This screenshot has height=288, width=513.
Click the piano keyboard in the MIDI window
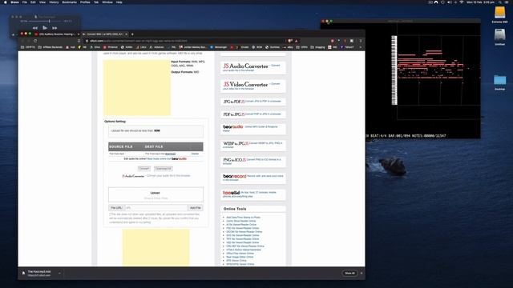[x=394, y=70]
